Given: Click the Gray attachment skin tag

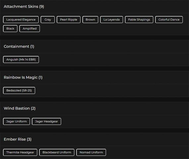Looking at the screenshot, I should pos(48,20).
